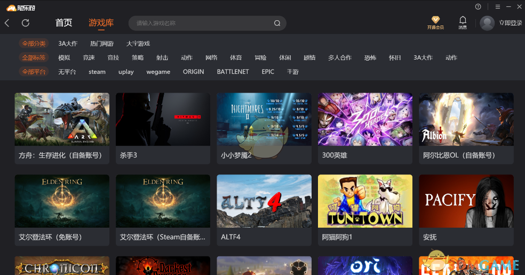Filter by 冒险 tag
Screen dimensions: 525x275
click(260, 58)
